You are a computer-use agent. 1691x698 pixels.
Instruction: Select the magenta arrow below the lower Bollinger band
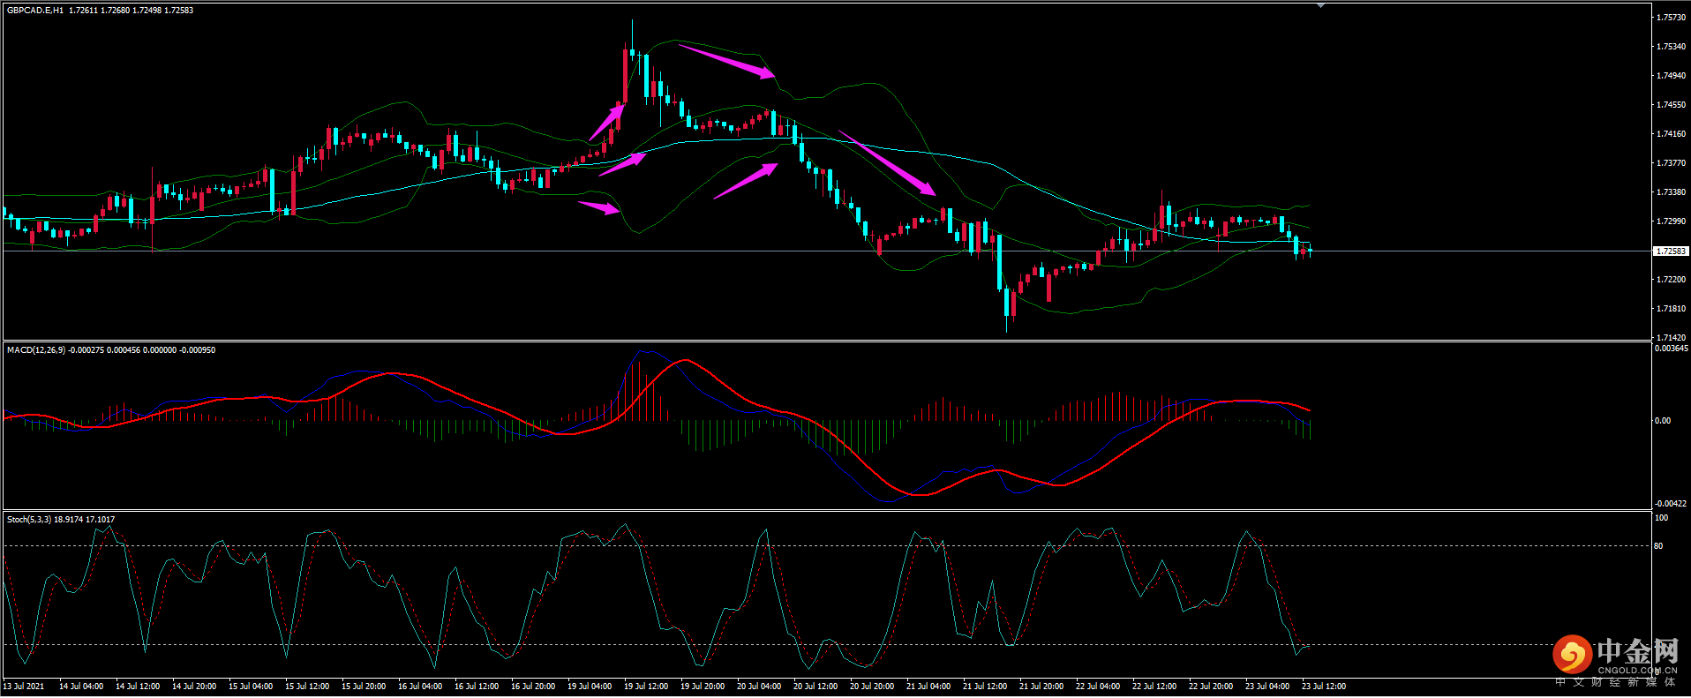[x=598, y=207]
